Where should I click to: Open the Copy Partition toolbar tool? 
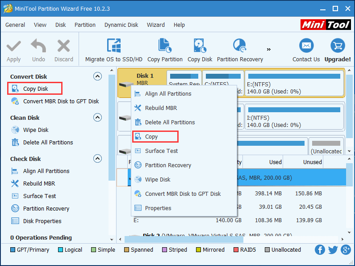click(165, 51)
